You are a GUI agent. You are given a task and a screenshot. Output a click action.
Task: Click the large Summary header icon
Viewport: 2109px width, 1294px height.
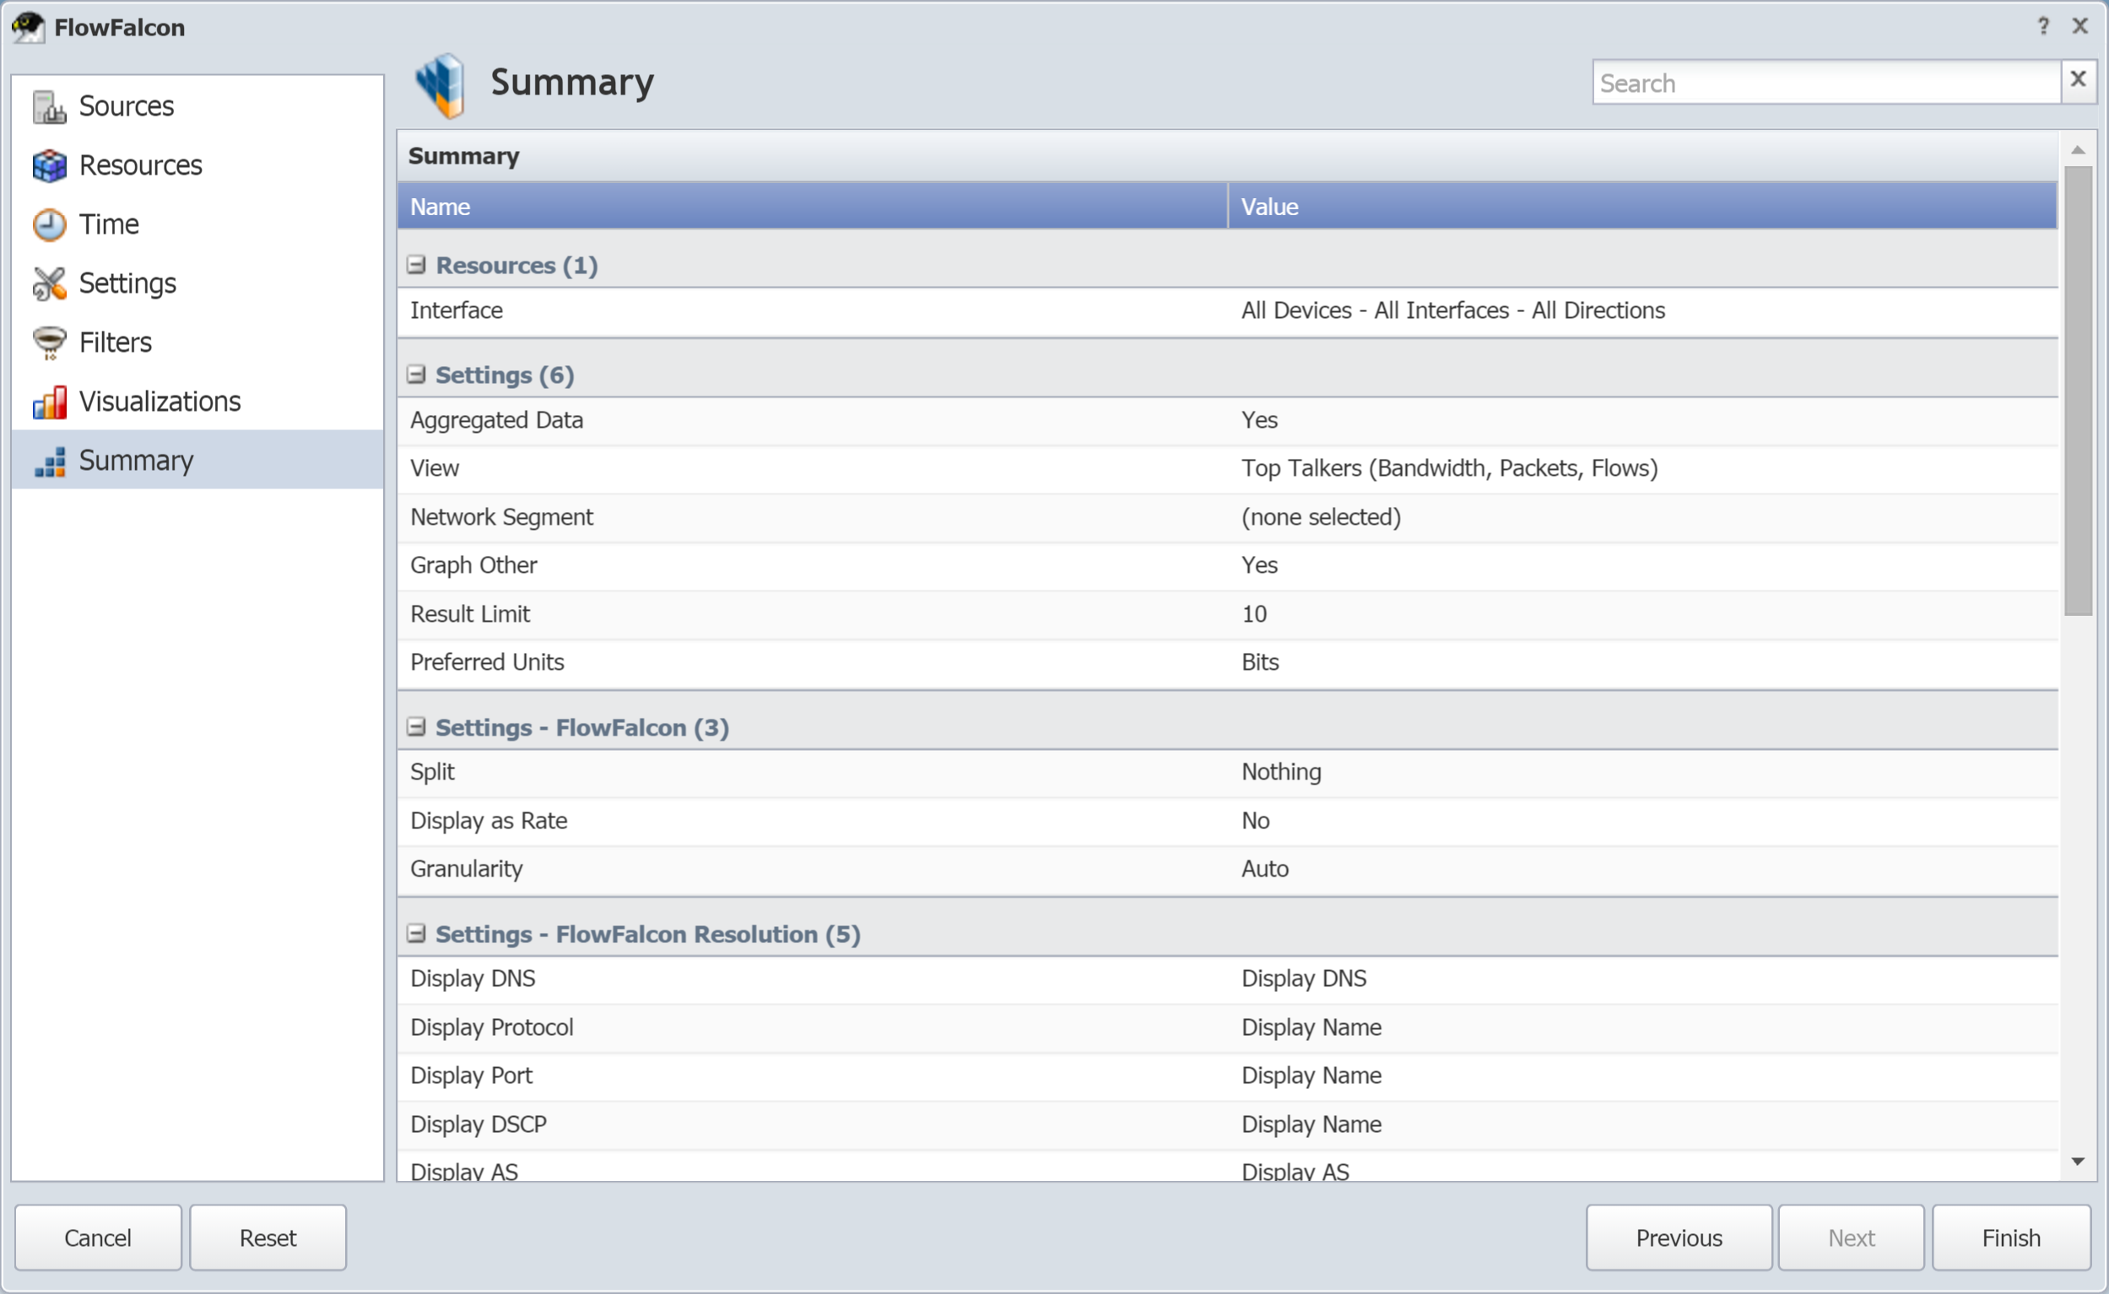[441, 84]
